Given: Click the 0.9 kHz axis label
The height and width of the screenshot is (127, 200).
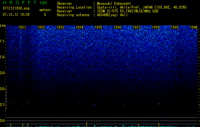Looking at the screenshot, I should pos(2,73).
